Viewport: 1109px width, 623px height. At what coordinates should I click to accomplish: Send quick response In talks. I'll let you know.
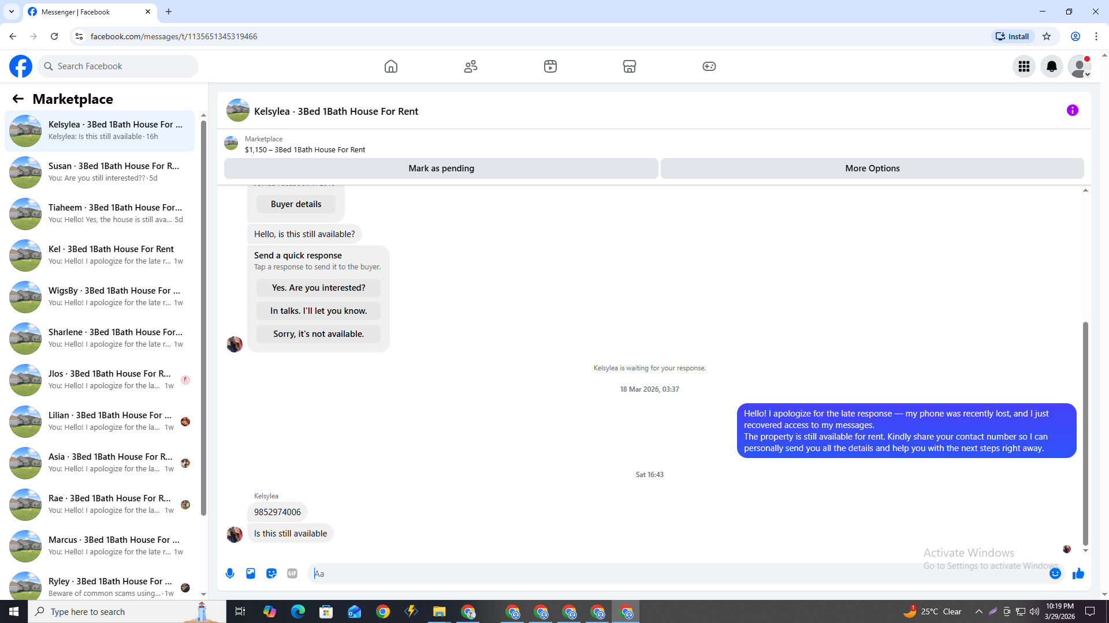(318, 311)
